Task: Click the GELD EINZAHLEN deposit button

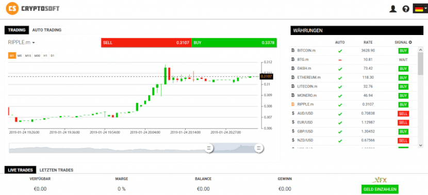Action: click(x=380, y=189)
